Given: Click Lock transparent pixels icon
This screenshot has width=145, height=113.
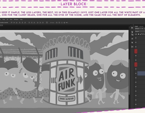Looking at the screenshot, I should 139,34.
